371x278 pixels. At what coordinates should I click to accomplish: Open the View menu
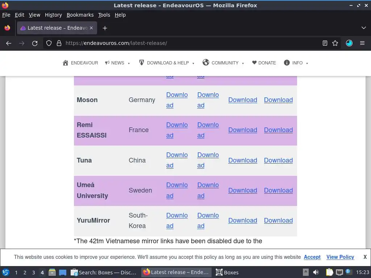coord(34,15)
